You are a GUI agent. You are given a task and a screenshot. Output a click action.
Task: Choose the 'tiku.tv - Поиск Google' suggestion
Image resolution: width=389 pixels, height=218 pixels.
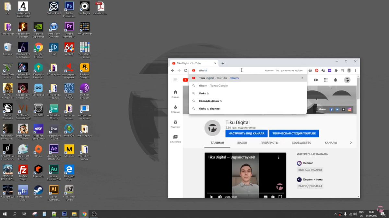(248, 86)
